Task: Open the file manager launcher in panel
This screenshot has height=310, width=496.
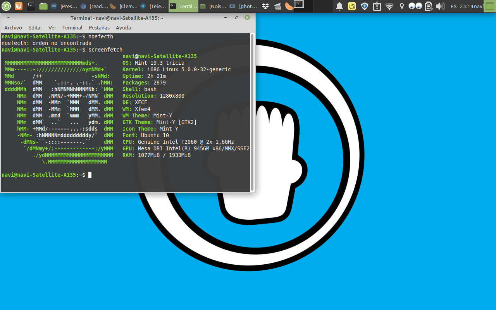Action: coord(43,6)
